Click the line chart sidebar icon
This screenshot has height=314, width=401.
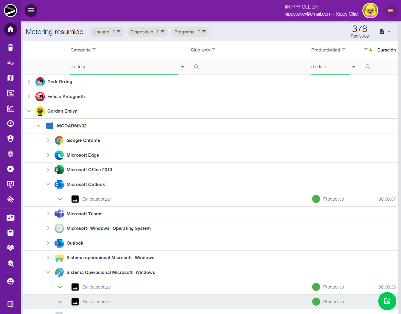coord(10,108)
